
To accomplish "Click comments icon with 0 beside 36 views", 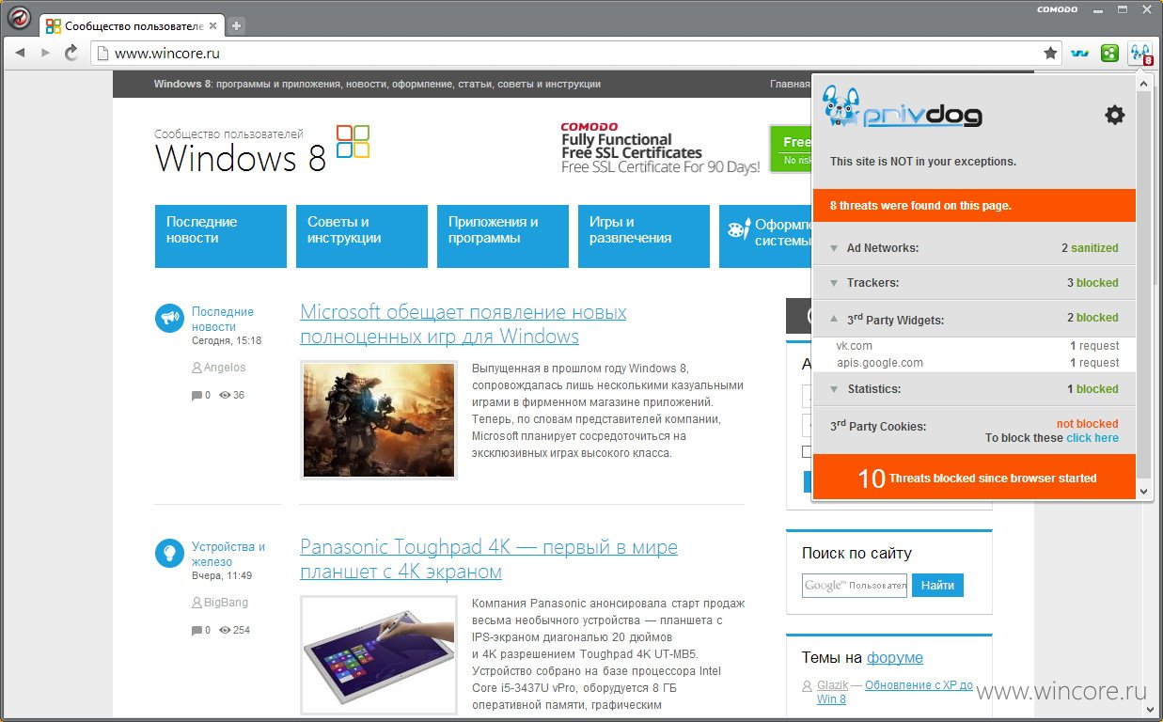I will click(196, 396).
